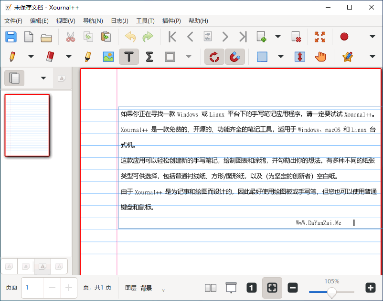Open the 日志(J) menu

[x=119, y=20]
